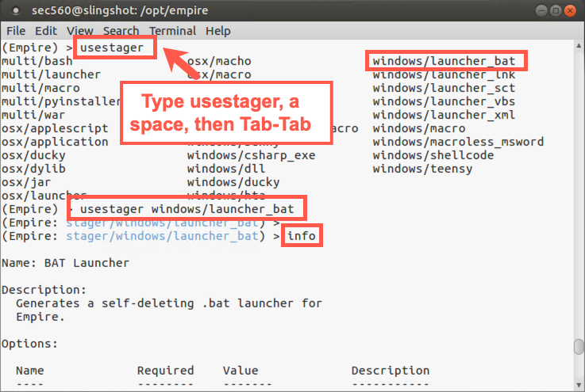Click the window title sec560@slingshot: /opt/empire
Viewport: 585px width, 392px height.
(120, 10)
